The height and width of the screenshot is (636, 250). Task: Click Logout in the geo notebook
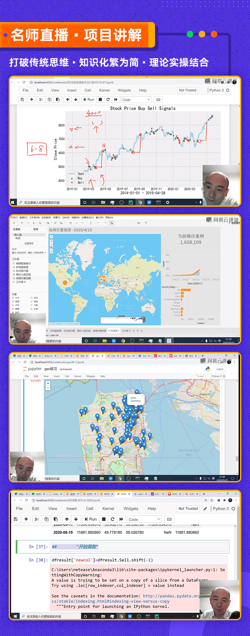pyautogui.click(x=220, y=369)
